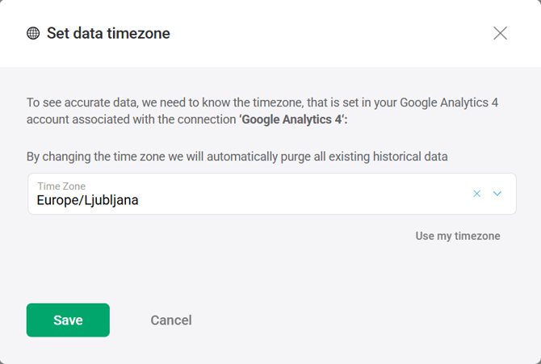This screenshot has width=541, height=364.
Task: Clear the selected Europe/Ljubljana timezone
Action: click(x=477, y=194)
